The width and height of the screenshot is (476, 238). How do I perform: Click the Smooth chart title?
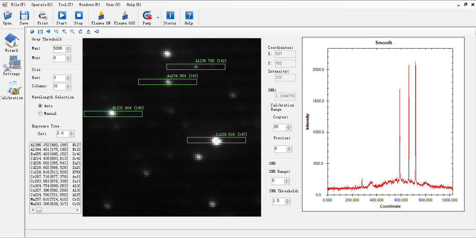383,43
